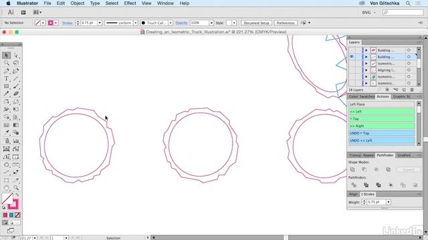Screen dimensions: 428x240
Task: Set color mode to None in toolbox
Action: tap(17, 215)
